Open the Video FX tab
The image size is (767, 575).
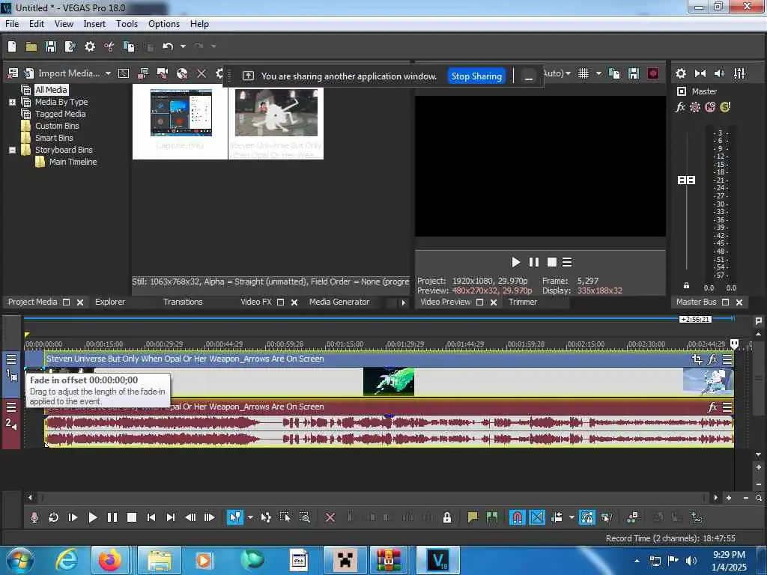pos(256,302)
